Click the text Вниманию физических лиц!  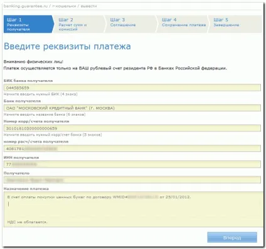click(33, 62)
